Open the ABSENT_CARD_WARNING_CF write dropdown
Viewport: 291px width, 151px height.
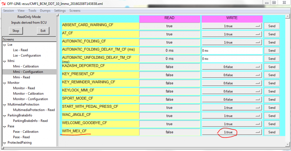pos(232,26)
